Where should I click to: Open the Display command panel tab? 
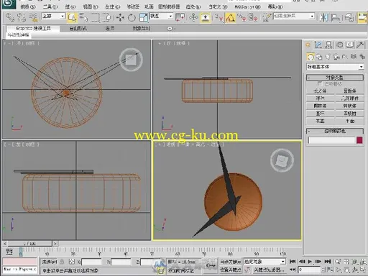350,45
